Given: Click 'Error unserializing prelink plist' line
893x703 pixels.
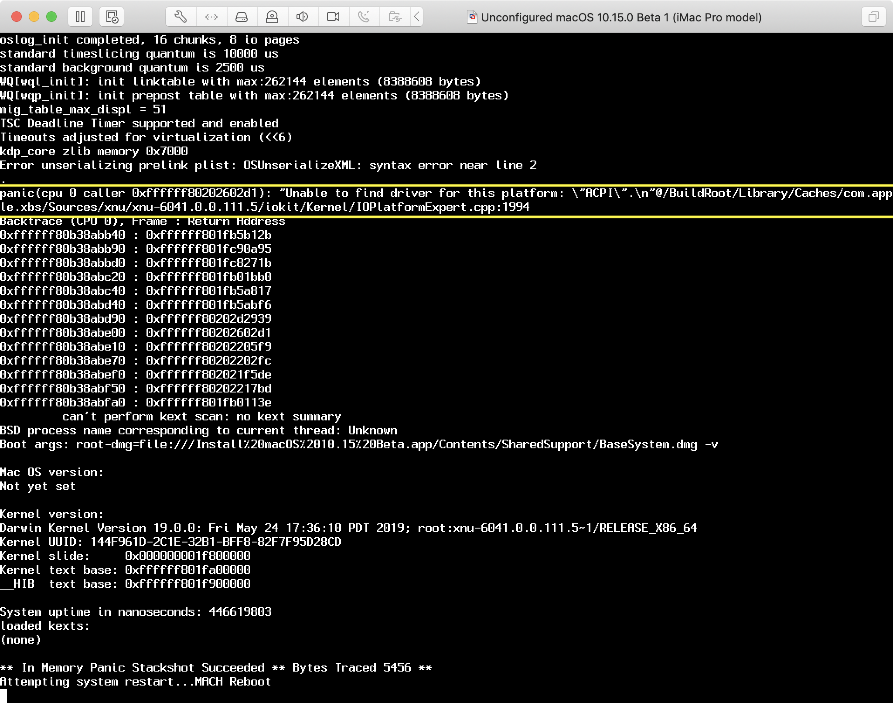Looking at the screenshot, I should pyautogui.click(x=268, y=165).
